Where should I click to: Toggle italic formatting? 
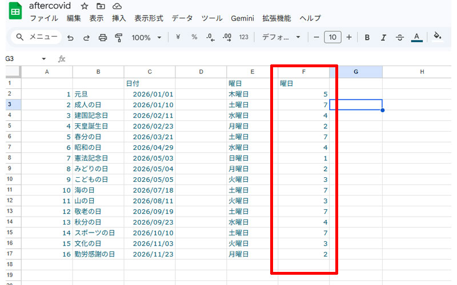click(383, 38)
